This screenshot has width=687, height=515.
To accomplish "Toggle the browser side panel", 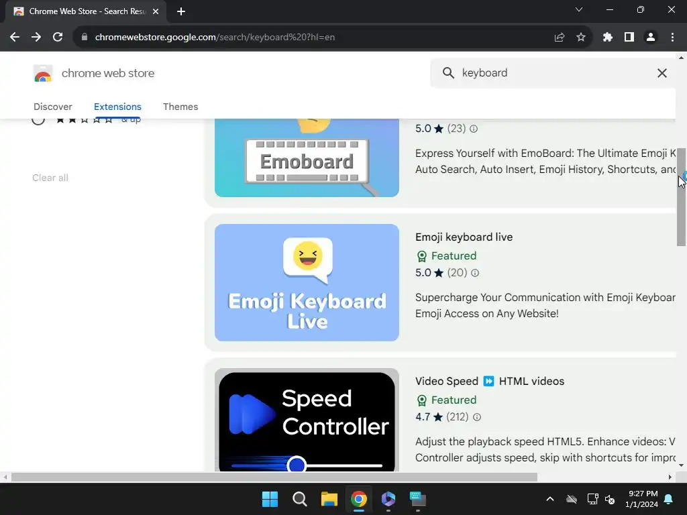I will 629,38.
